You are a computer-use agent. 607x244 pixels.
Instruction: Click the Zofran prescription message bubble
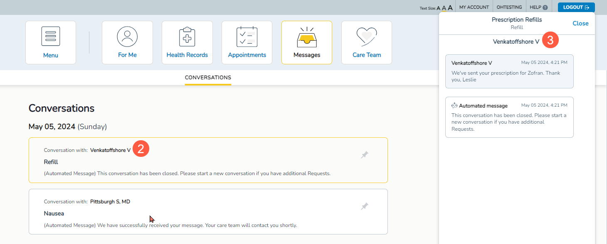(509, 71)
